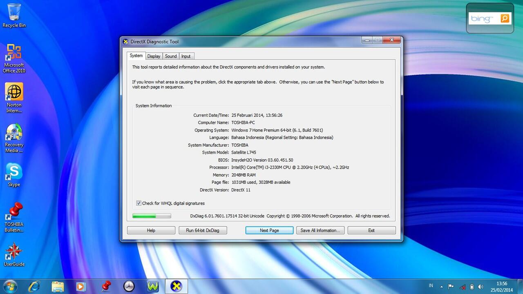Click the System Manufacturer TOSHIBA value

click(240, 145)
